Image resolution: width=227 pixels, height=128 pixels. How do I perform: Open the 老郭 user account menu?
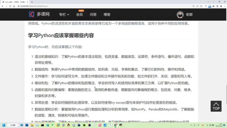[x=184, y=15]
